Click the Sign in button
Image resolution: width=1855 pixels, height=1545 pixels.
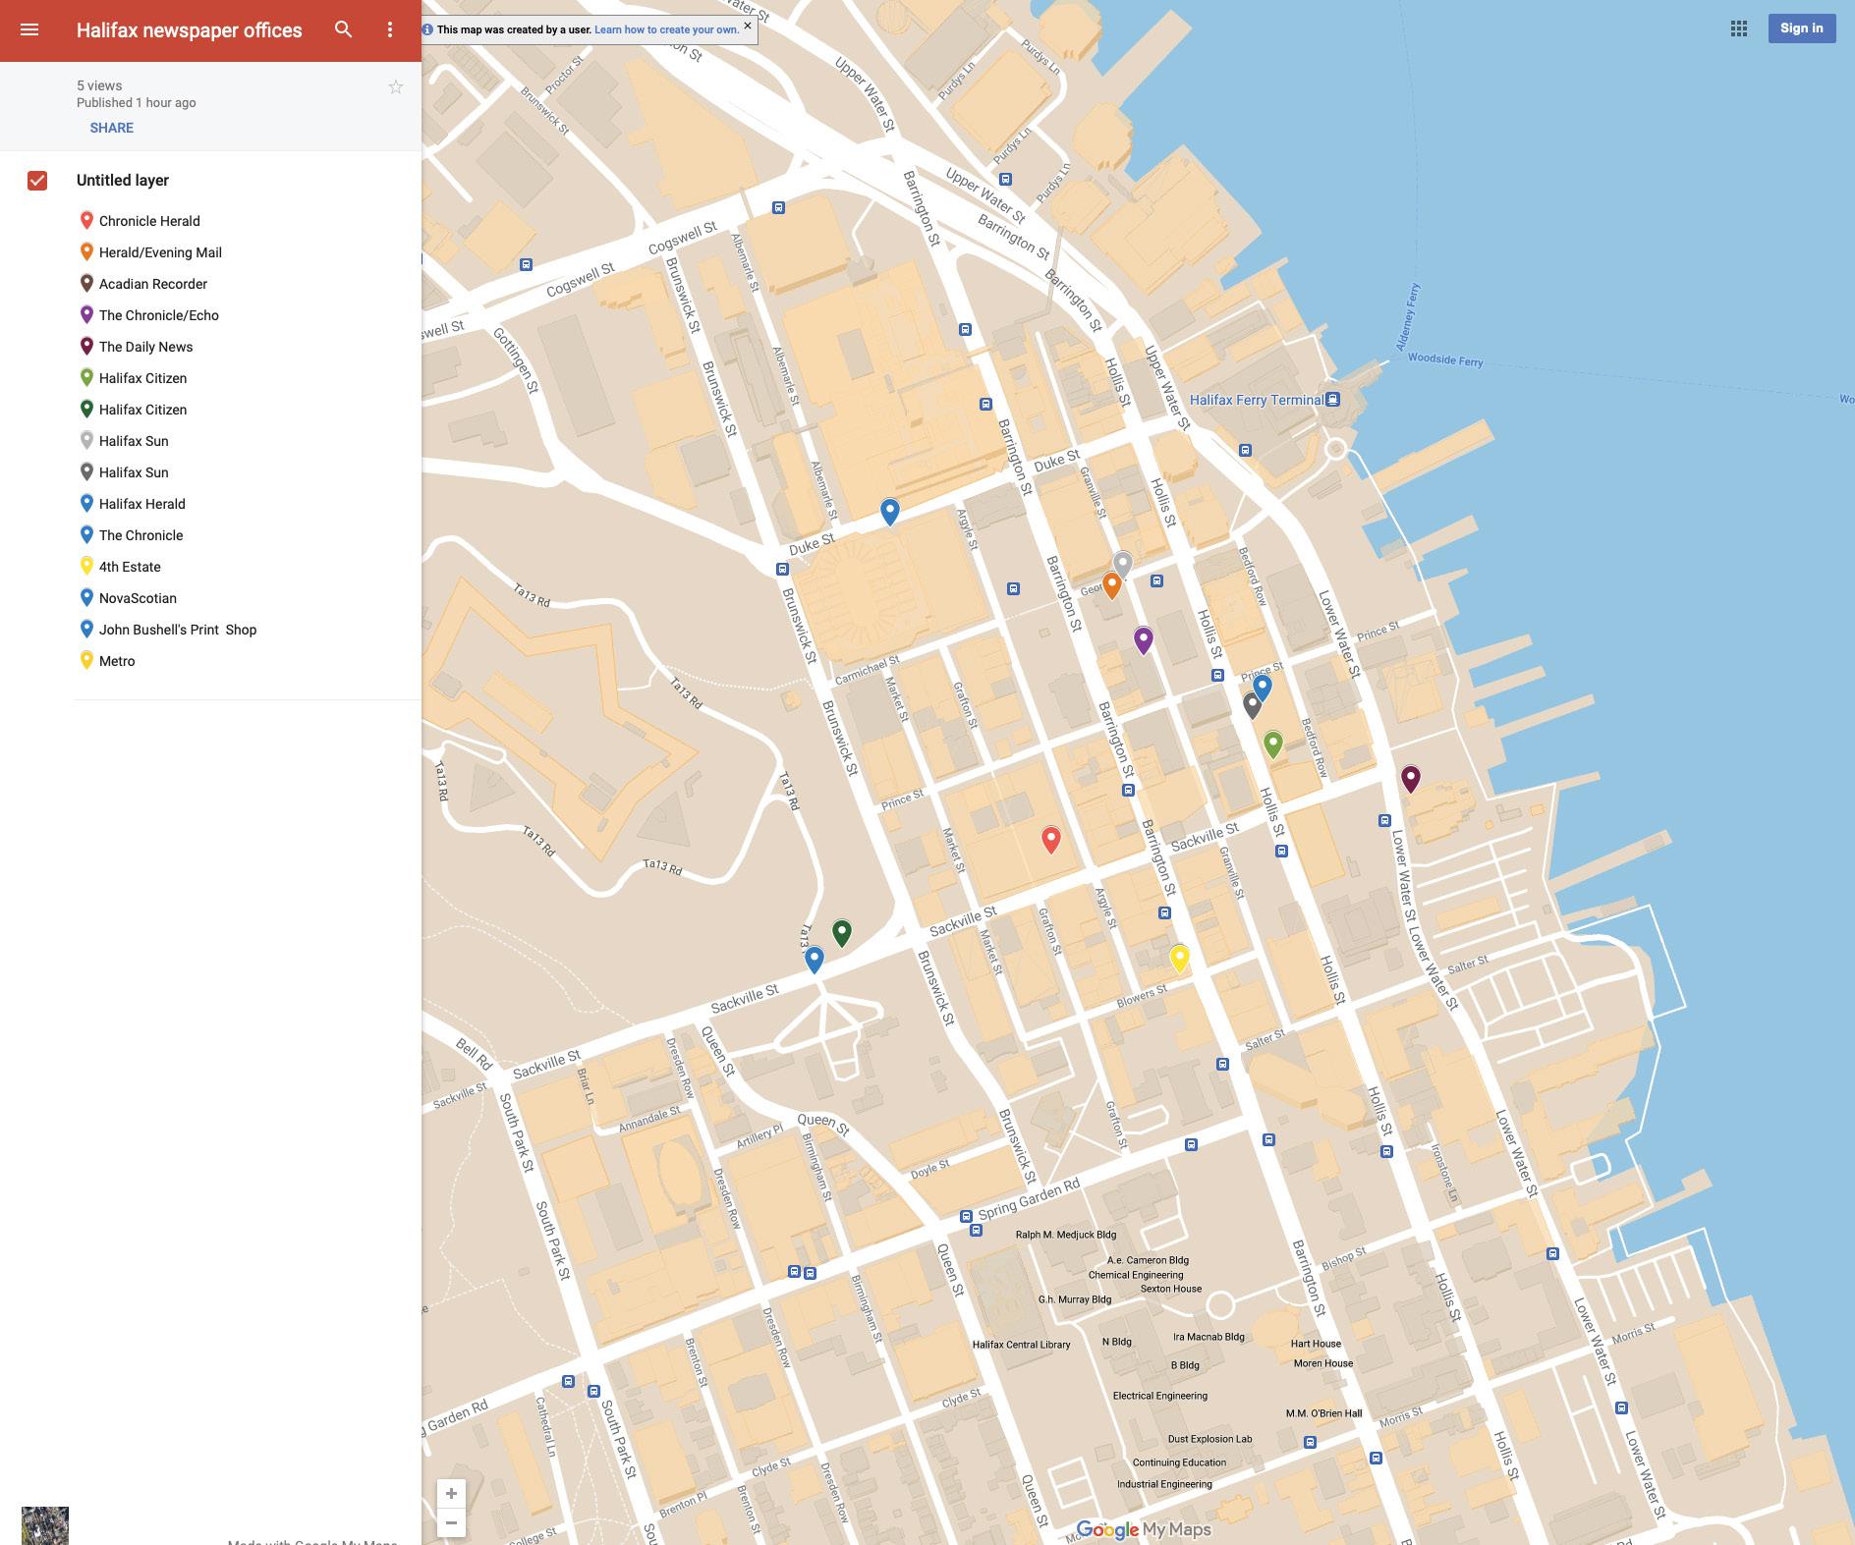coord(1802,28)
